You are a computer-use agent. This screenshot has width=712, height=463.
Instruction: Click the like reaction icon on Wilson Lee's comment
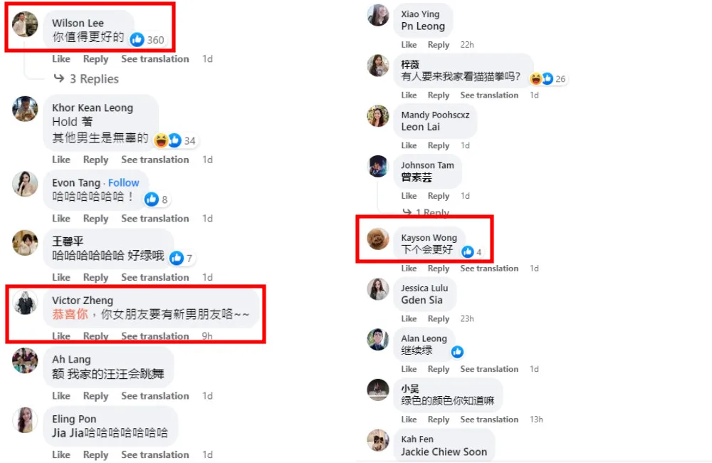[137, 40]
